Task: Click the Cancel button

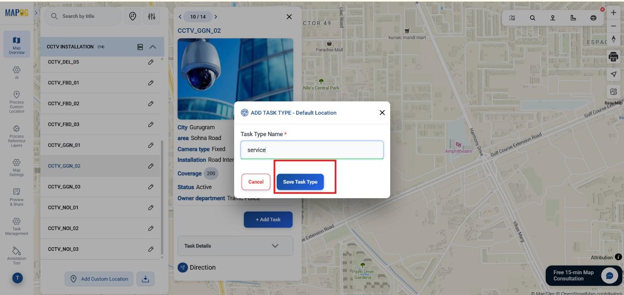Action: 256,182
